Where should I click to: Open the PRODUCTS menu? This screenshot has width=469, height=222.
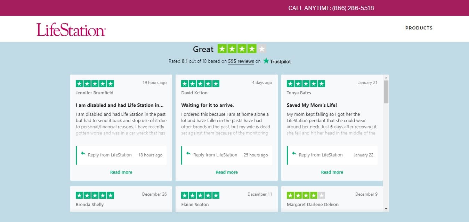419,28
